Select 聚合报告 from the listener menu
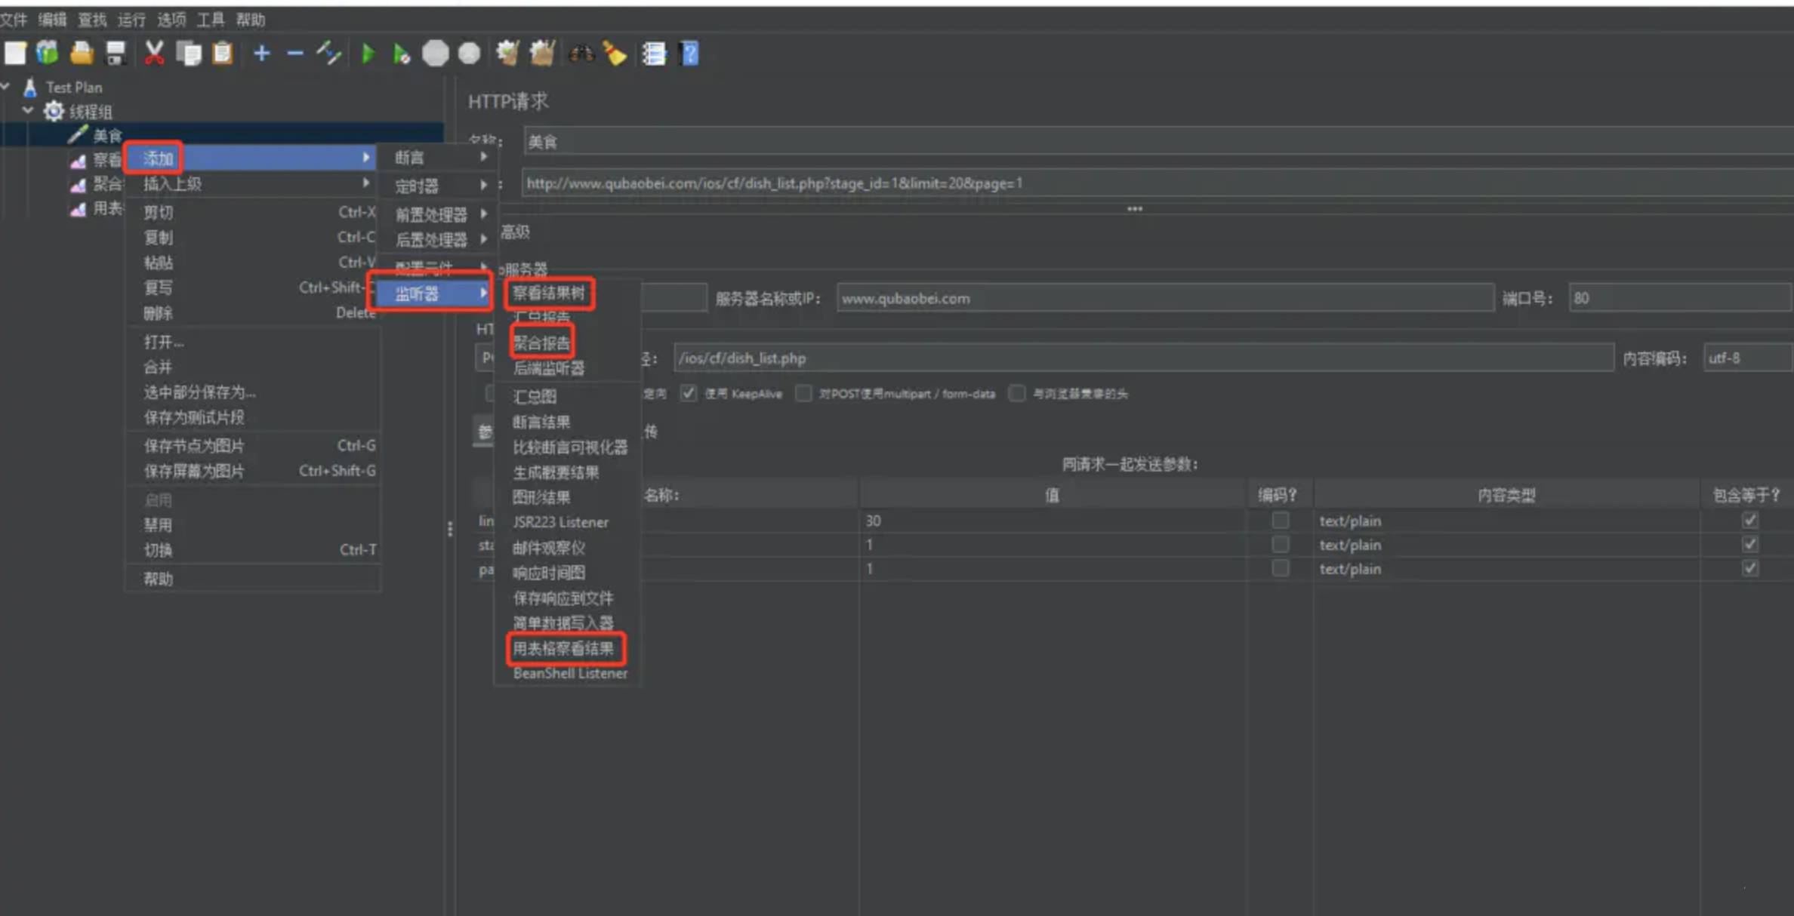This screenshot has width=1794, height=916. point(541,343)
